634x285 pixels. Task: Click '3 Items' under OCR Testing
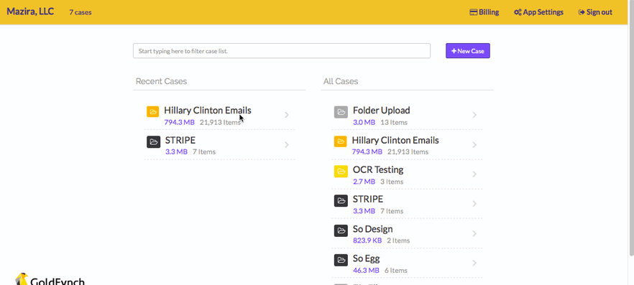[x=392, y=182]
